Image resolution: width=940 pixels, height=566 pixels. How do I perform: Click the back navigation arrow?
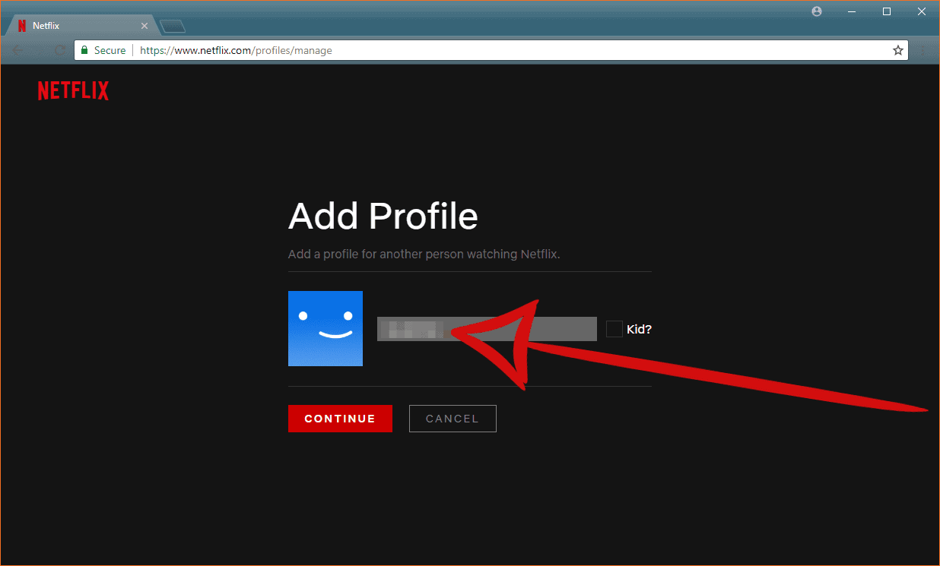pos(17,50)
